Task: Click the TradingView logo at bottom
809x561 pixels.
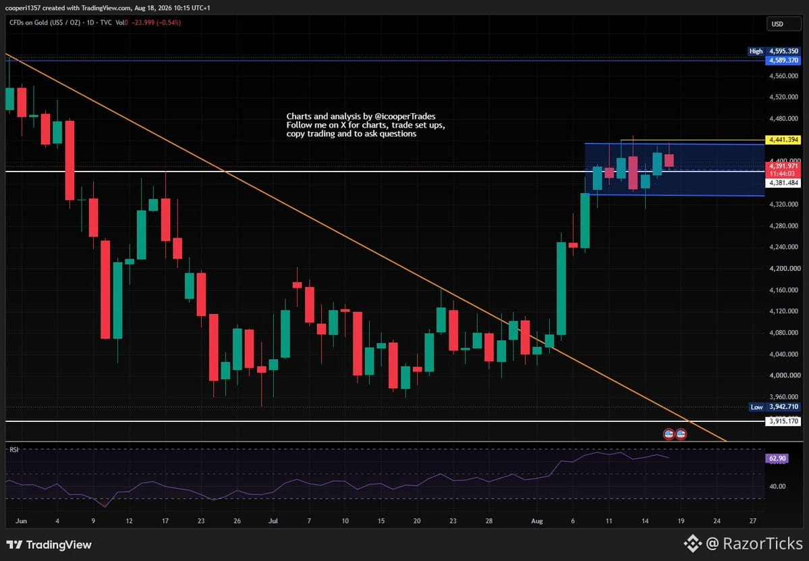Action: pos(49,545)
